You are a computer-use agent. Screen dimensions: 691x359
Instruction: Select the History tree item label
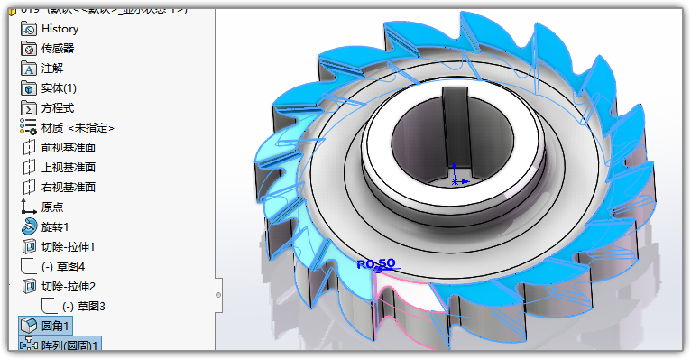point(60,29)
